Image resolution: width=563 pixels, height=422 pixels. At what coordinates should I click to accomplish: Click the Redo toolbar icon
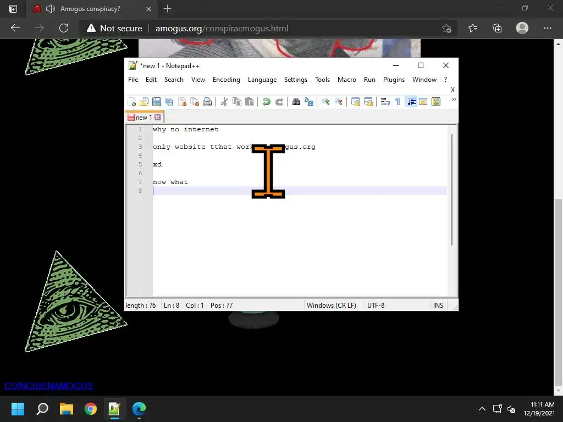(x=279, y=102)
